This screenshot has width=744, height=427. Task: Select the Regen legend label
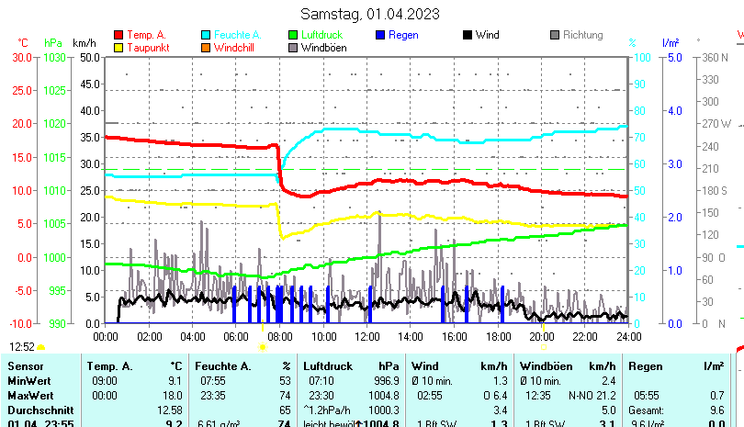404,35
